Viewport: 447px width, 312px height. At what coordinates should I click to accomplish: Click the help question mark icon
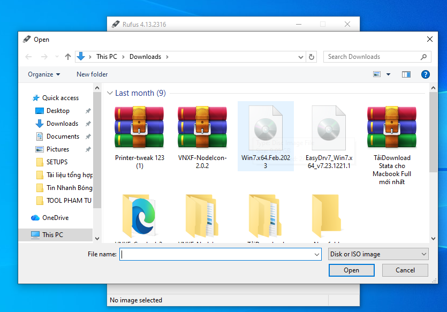[x=425, y=74]
